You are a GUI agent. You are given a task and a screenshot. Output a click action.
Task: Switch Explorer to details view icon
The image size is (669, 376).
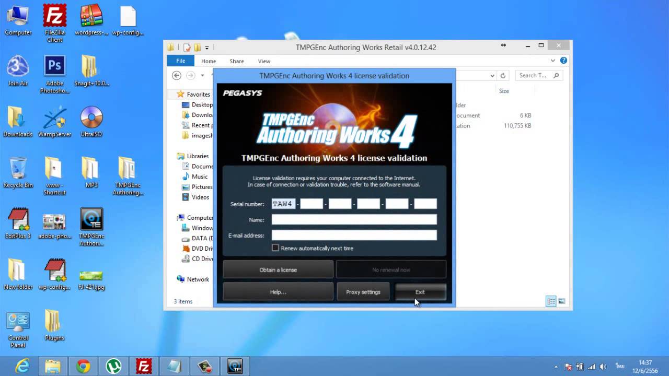pos(551,301)
